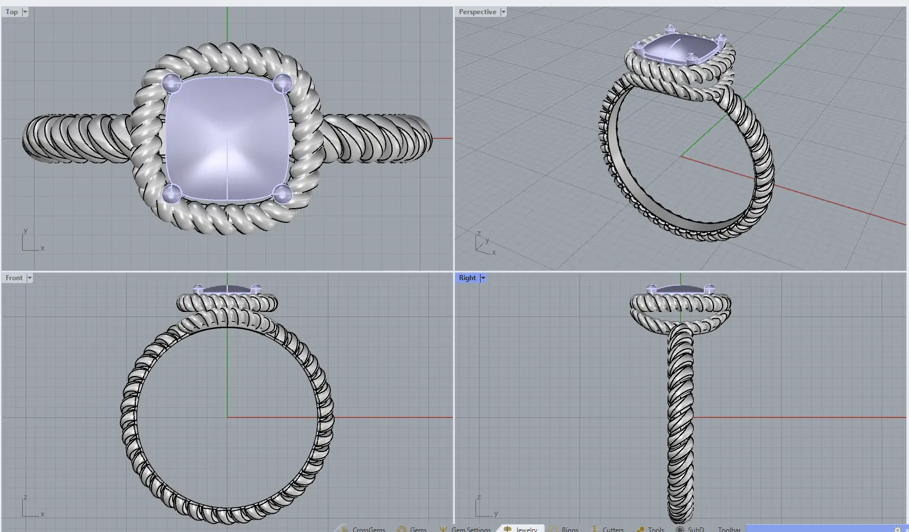
Task: Switch to the Gem Settings tab
Action: point(470,529)
